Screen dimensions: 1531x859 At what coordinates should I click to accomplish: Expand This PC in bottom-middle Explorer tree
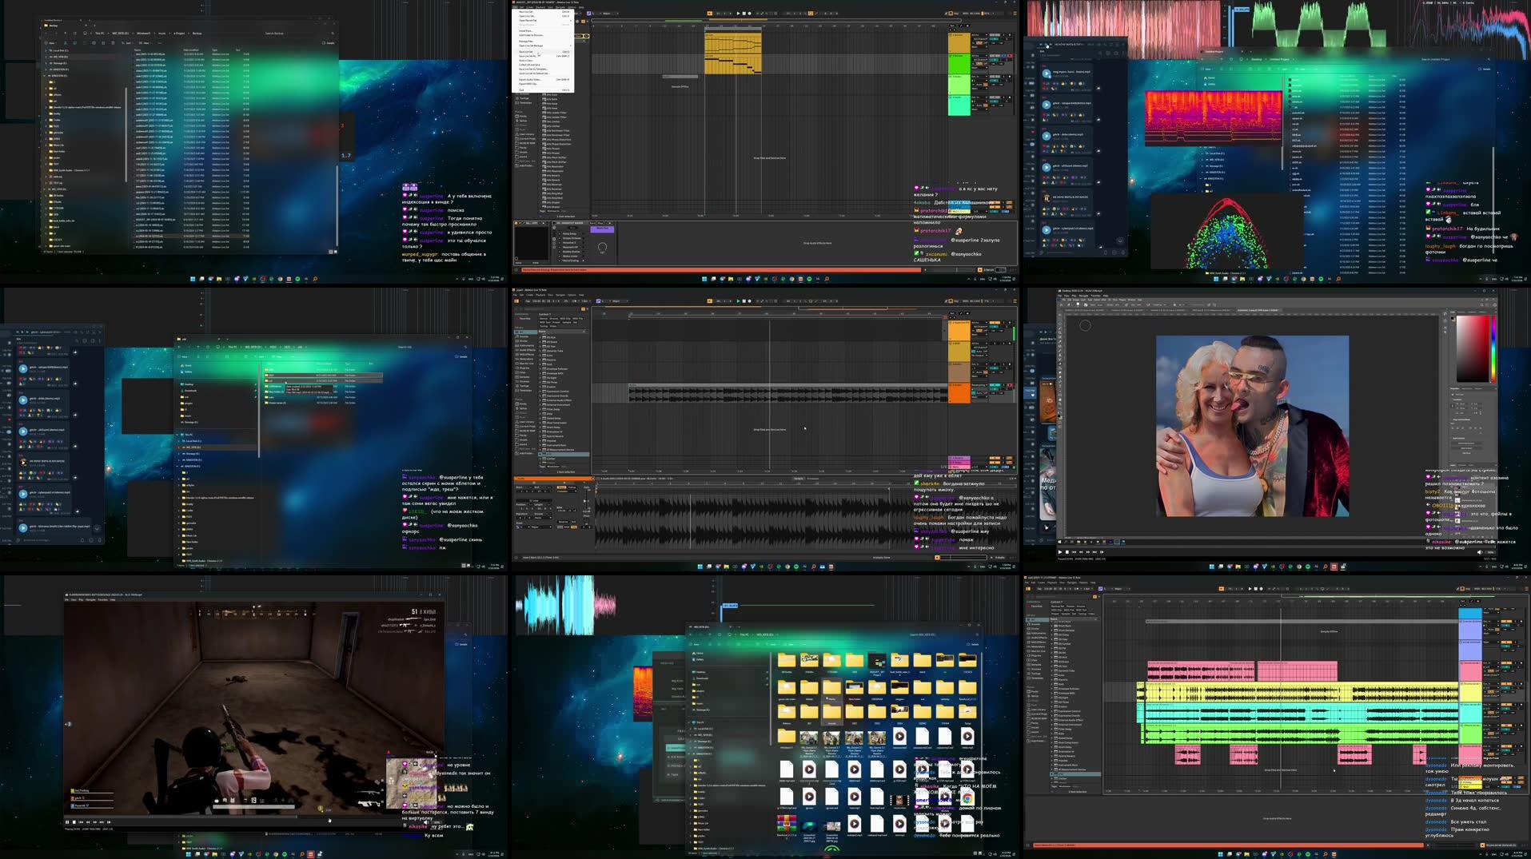pos(689,722)
